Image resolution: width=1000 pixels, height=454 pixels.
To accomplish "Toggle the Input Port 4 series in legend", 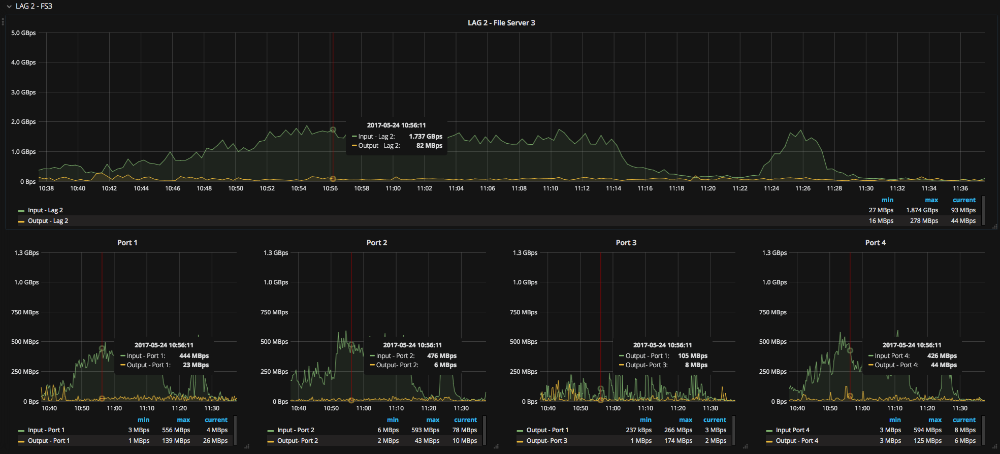I will [792, 430].
